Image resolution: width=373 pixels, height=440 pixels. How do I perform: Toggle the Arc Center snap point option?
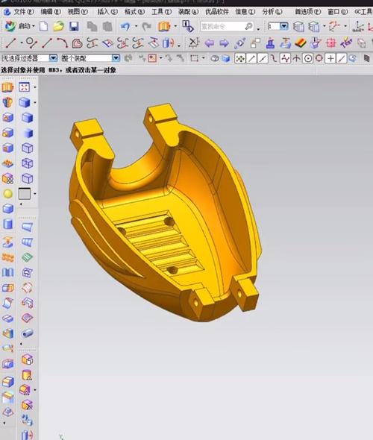coord(308,58)
